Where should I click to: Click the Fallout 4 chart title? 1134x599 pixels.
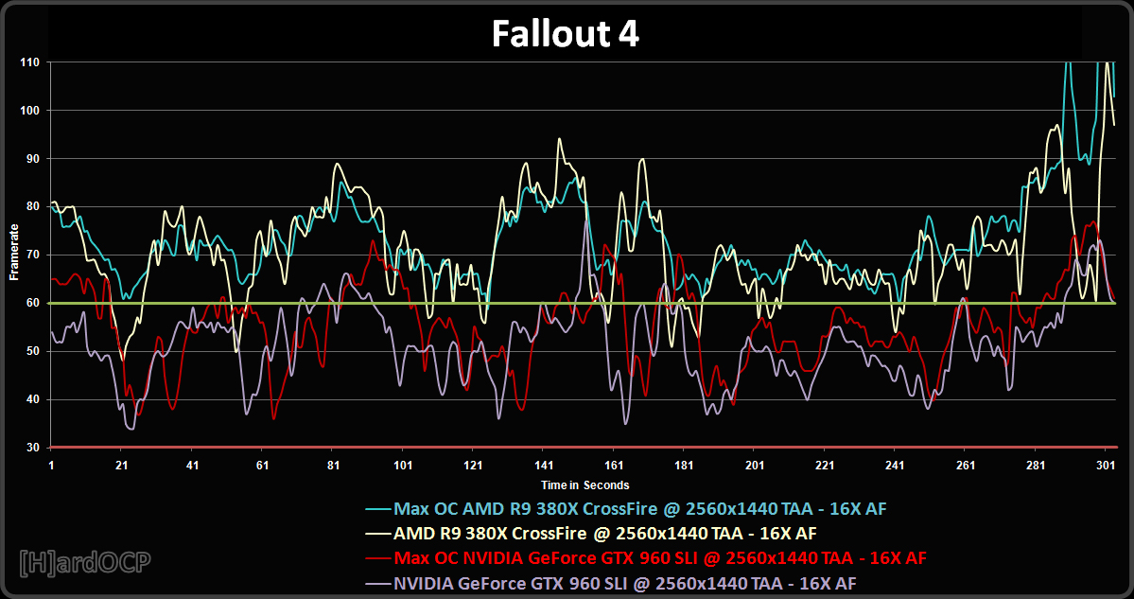(x=566, y=33)
